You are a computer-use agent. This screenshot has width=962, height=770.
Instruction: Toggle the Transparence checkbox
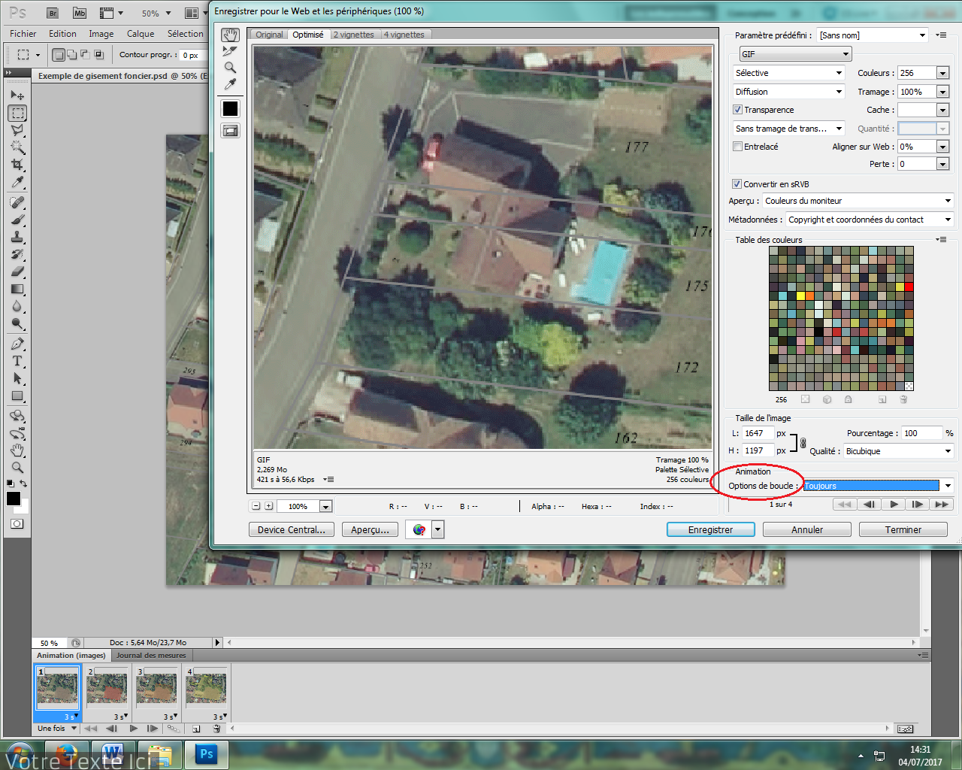tap(738, 110)
